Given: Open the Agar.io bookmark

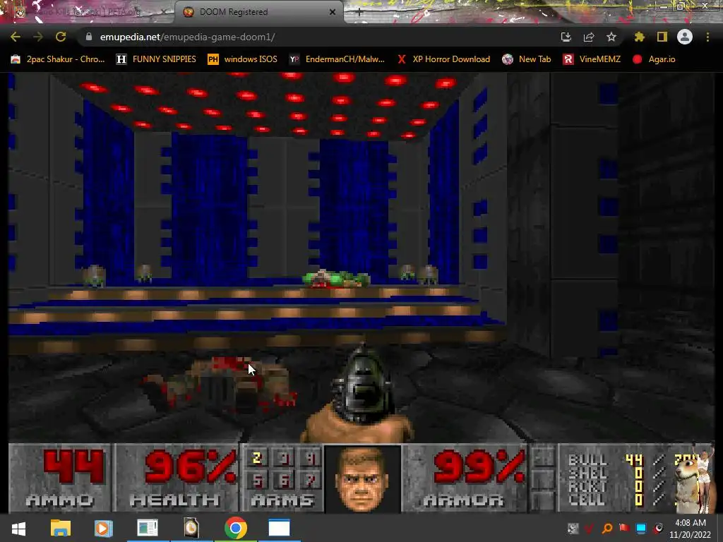Looking at the screenshot, I should 655,59.
